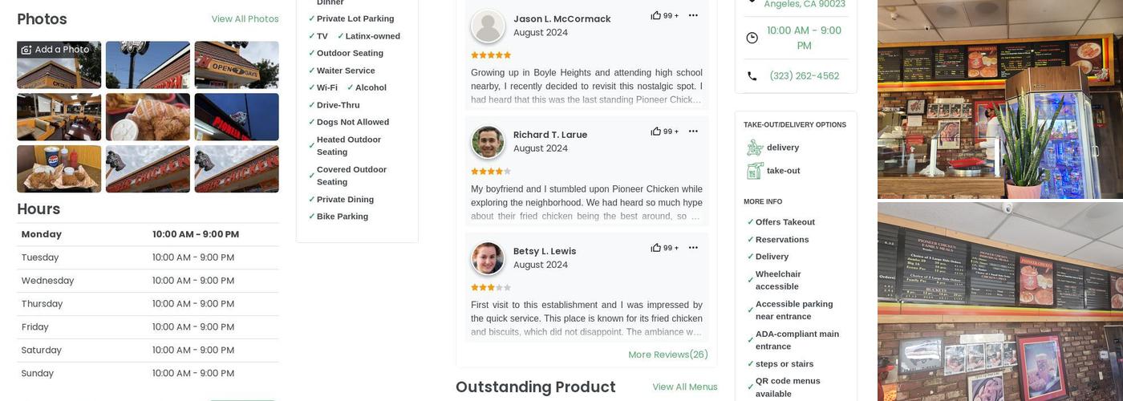
Task: Click the Add a Photo camera icon
Action: coord(26,50)
